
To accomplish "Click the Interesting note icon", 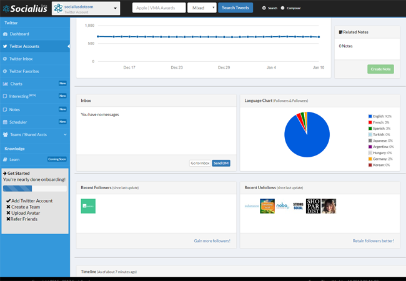I will point(5,96).
